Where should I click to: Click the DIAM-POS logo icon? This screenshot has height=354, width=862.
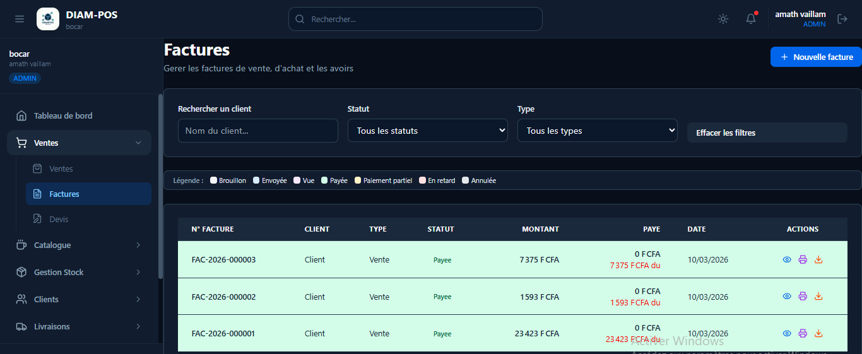tap(48, 19)
